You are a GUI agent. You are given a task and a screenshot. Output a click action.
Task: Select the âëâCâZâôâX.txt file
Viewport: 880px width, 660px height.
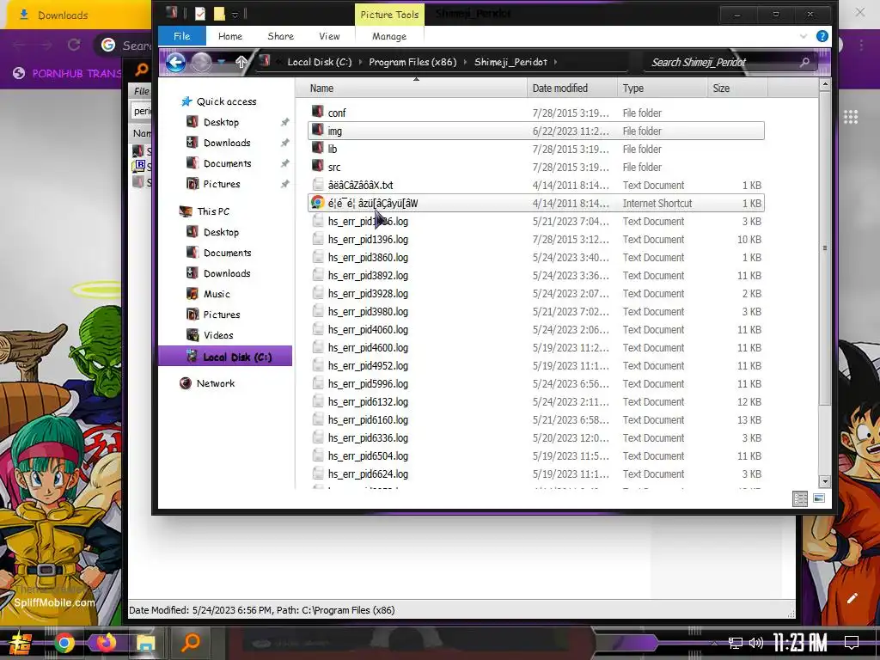536,186
